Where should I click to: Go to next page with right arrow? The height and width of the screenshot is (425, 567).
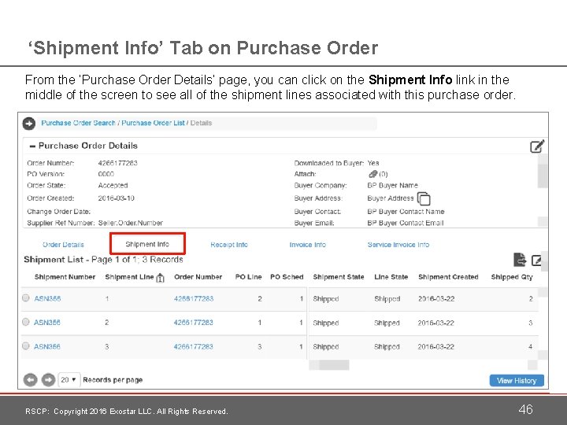coord(48,380)
